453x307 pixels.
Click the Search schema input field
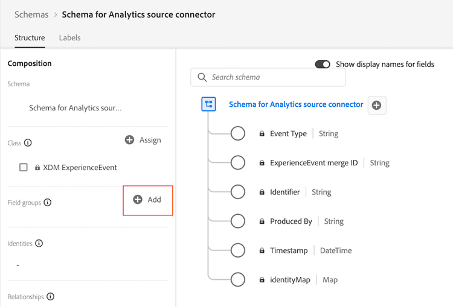pyautogui.click(x=275, y=77)
